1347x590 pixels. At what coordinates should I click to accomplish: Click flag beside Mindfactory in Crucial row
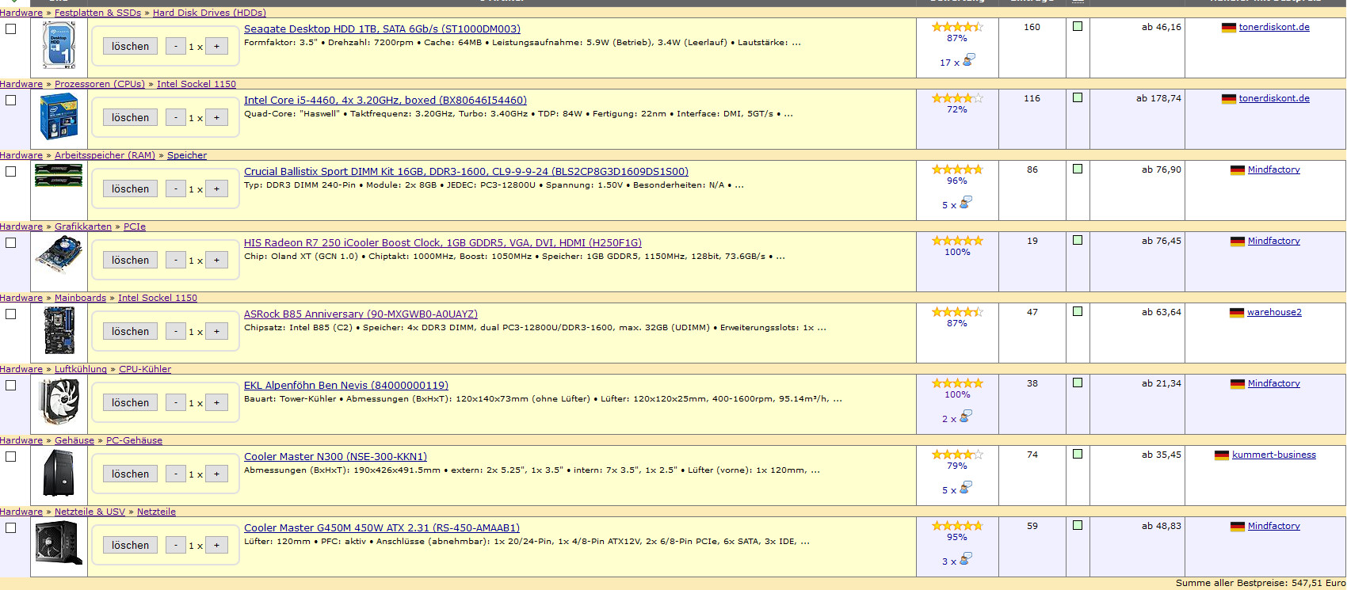[x=1237, y=170]
